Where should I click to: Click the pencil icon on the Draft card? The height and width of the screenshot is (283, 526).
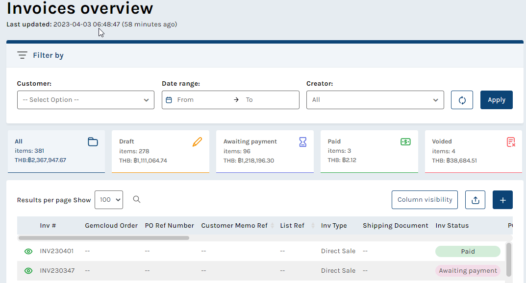tap(197, 142)
